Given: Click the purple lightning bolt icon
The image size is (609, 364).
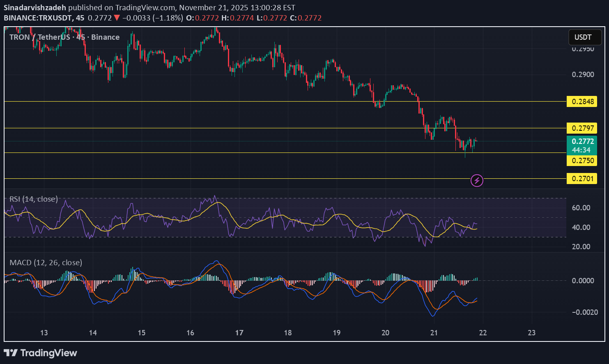Looking at the screenshot, I should [476, 180].
